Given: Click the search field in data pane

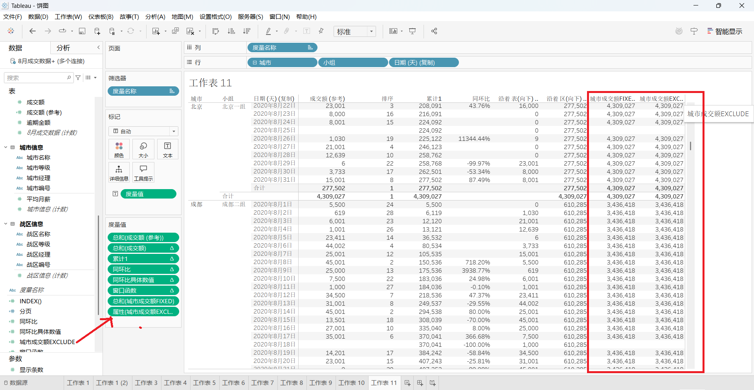Looking at the screenshot, I should point(39,78).
